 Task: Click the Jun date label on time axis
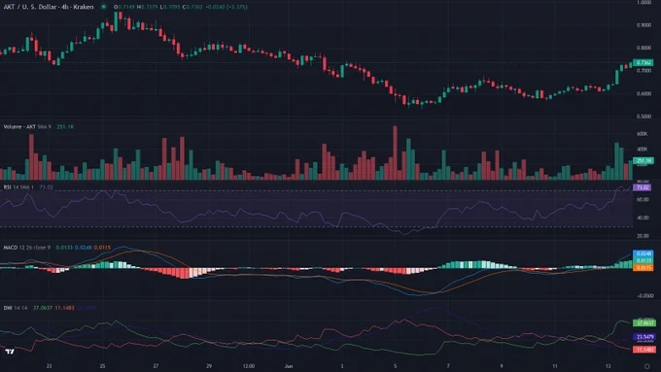[289, 366]
